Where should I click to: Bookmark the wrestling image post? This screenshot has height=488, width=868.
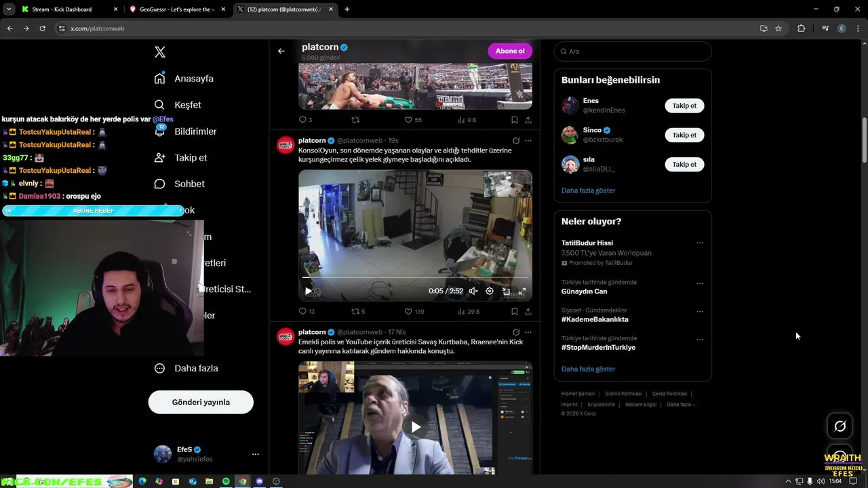514,120
